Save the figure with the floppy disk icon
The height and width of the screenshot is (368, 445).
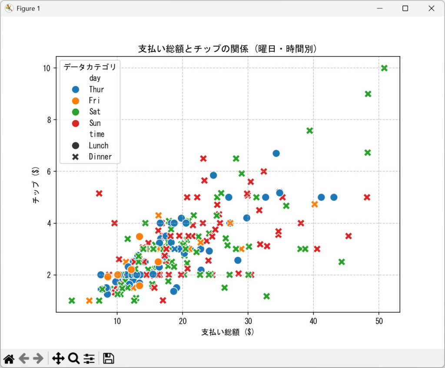click(109, 358)
